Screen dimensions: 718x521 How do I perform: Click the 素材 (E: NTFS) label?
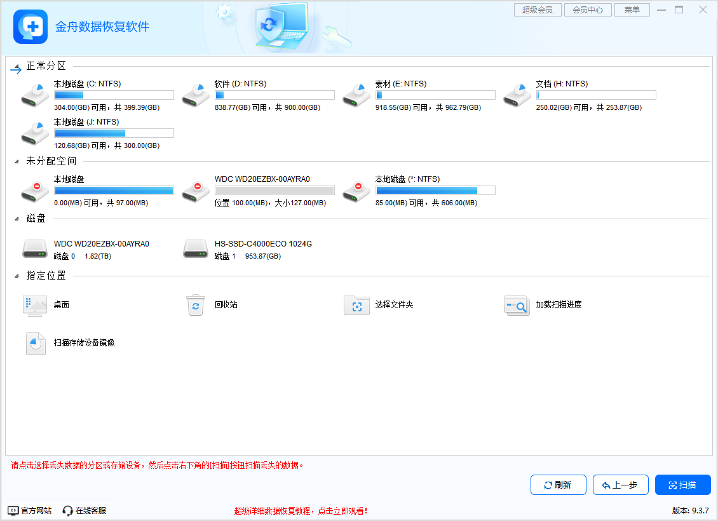(x=401, y=84)
